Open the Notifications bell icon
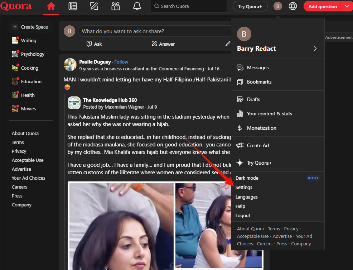 137,6
